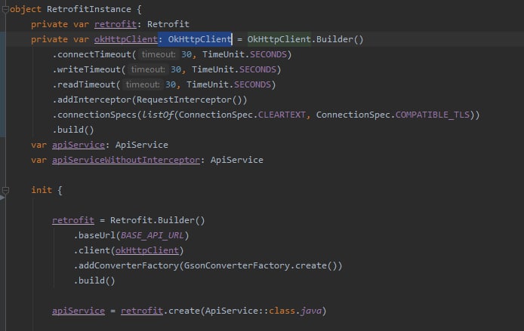The width and height of the screenshot is (524, 331).
Task: Click the init keyword
Action: [x=42, y=190]
